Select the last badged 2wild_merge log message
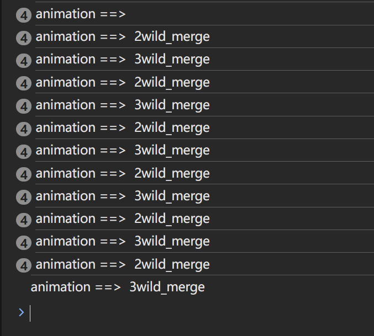The image size is (374, 336). point(123,264)
